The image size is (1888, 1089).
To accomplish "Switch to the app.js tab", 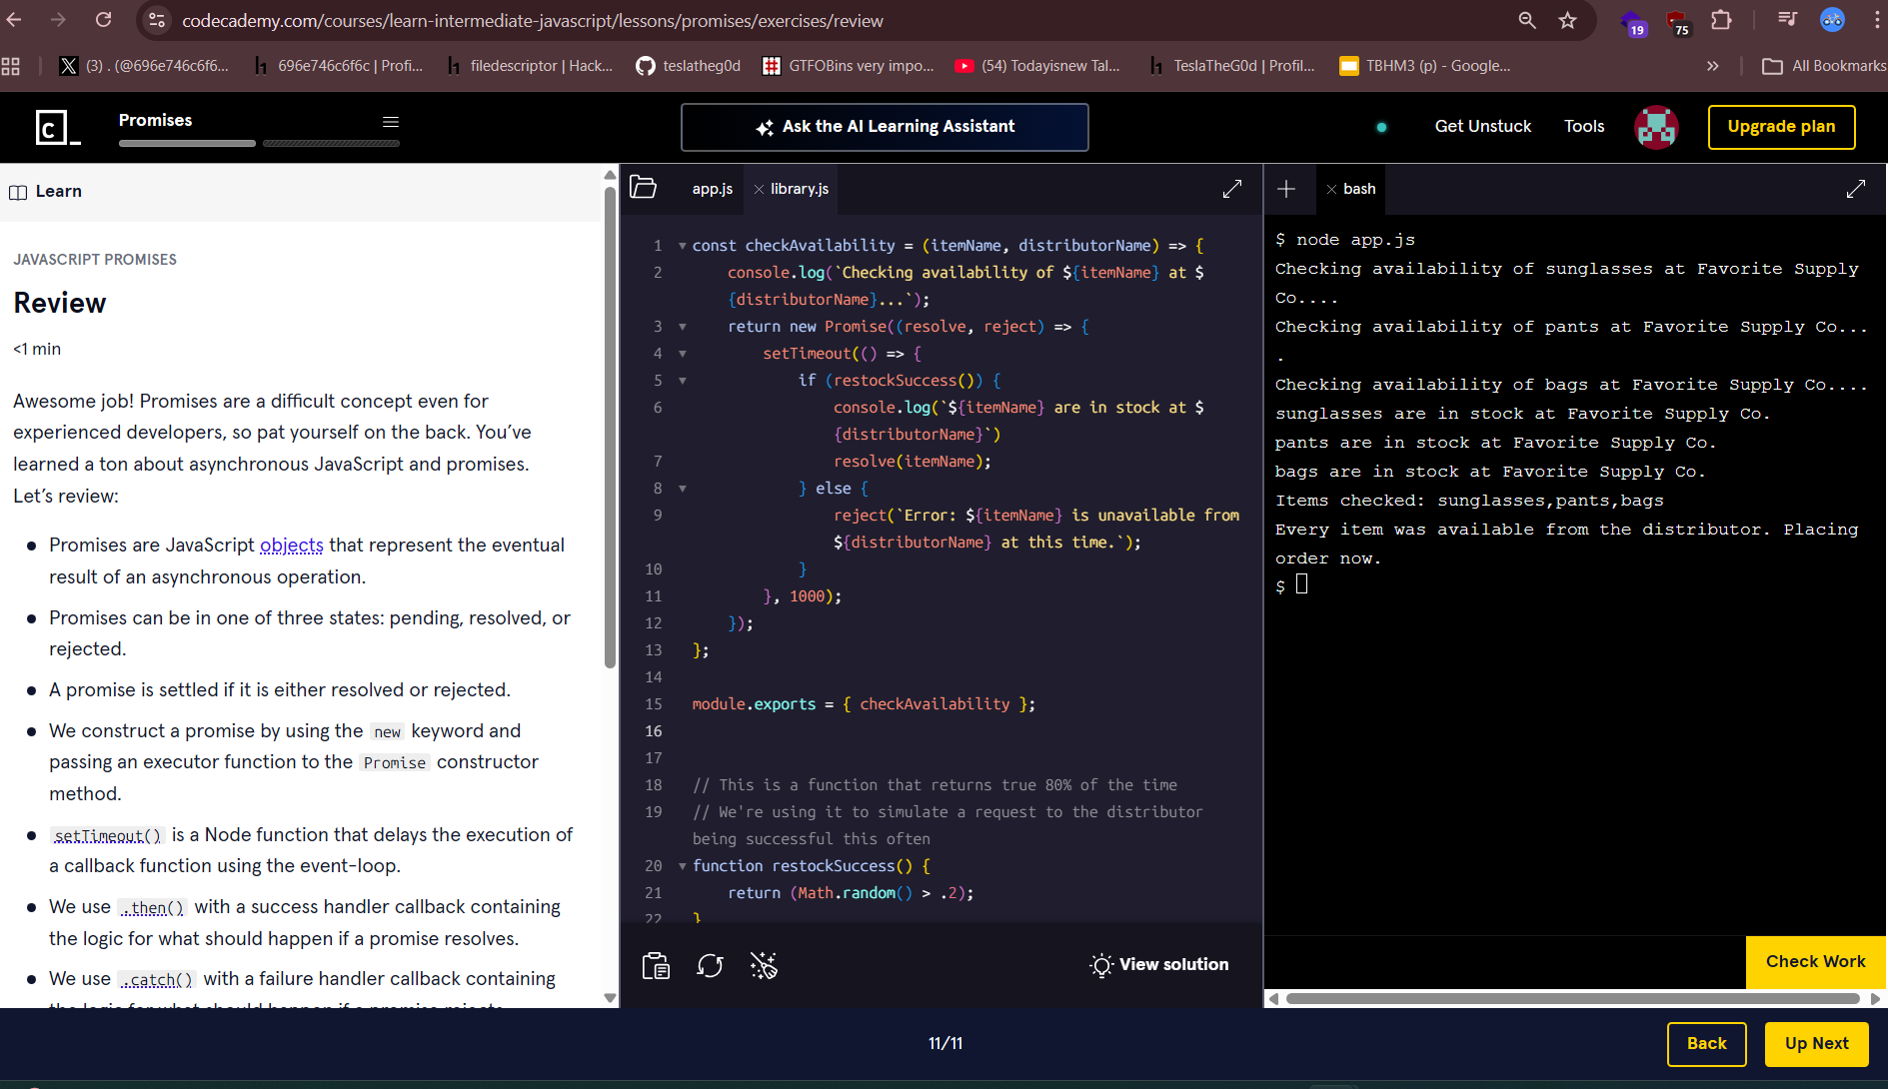I will pyautogui.click(x=712, y=189).
